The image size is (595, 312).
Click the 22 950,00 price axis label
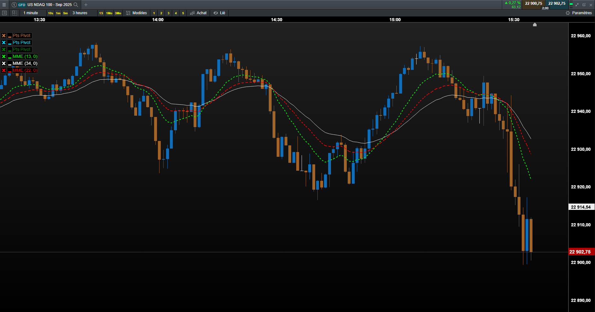580,74
